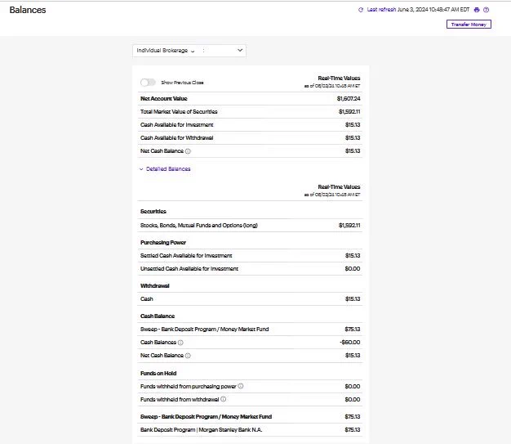Click the Cash Available for Investment label

coord(176,125)
